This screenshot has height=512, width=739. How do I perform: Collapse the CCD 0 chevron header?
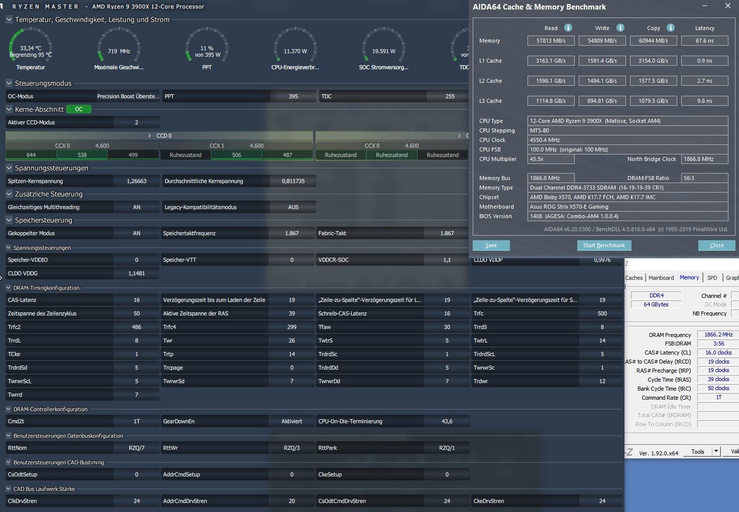pos(150,135)
